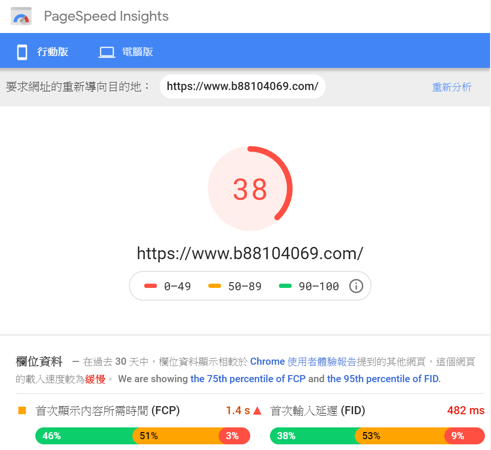Screen dimensions: 491x450
Task: Click the 首次輸入延遲 (FID) label
Action: coord(318,410)
